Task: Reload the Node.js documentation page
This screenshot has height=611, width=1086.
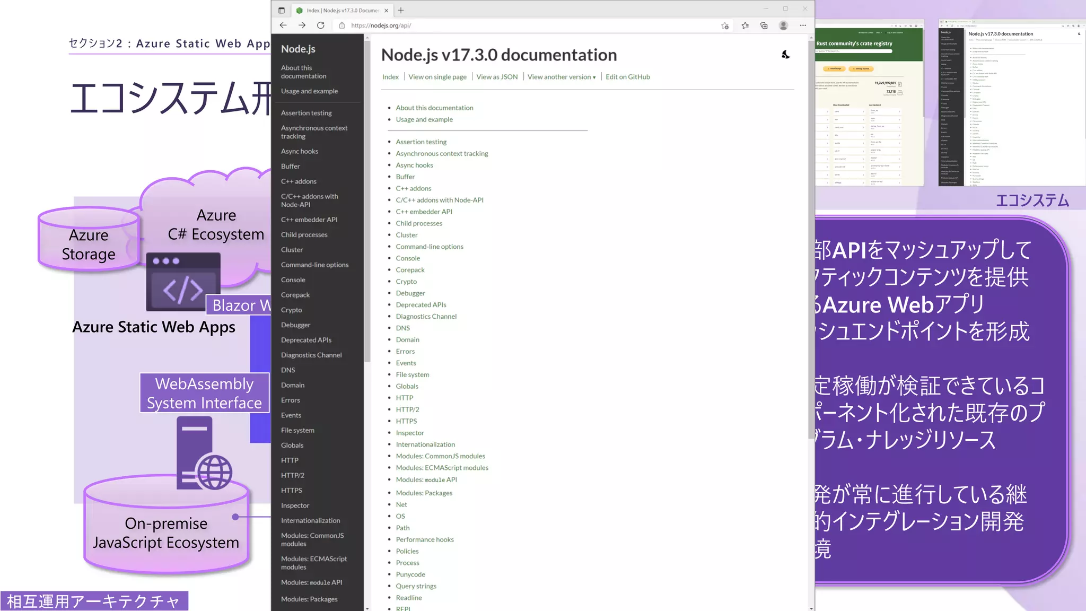Action: (x=320, y=25)
